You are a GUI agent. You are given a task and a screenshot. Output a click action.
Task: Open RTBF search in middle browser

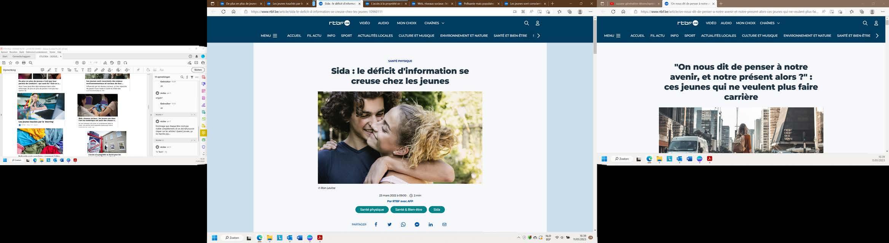(526, 23)
